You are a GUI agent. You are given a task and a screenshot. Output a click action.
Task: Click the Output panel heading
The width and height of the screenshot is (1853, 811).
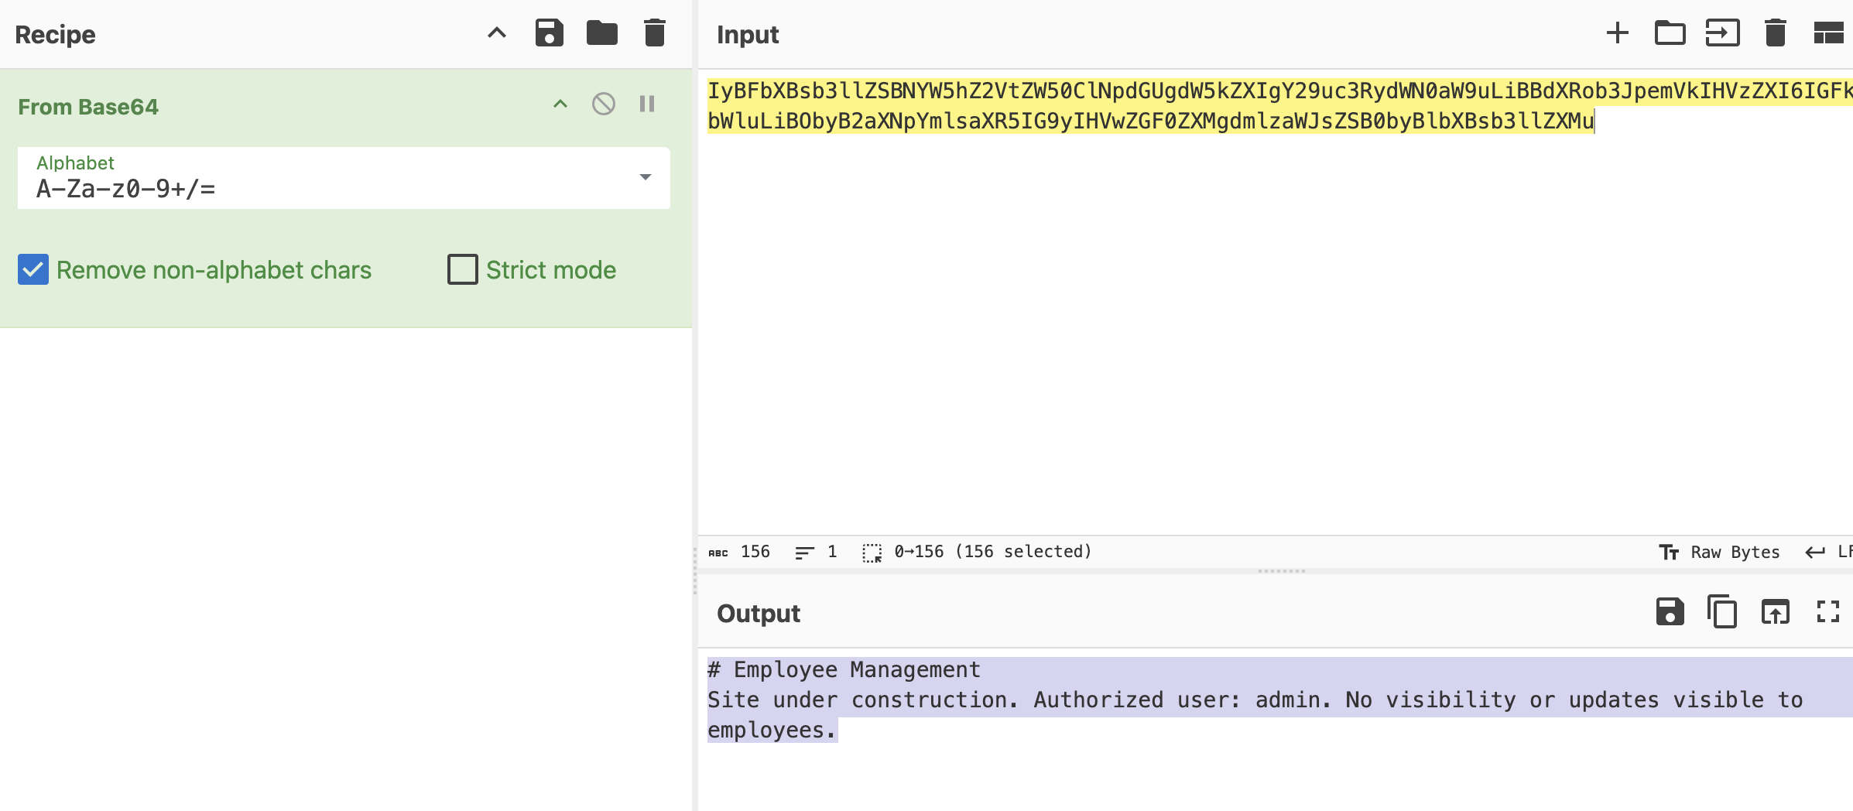[759, 614]
